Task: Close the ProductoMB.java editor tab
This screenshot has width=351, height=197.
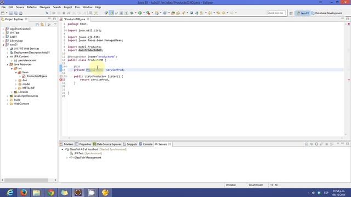Action: click(88, 19)
